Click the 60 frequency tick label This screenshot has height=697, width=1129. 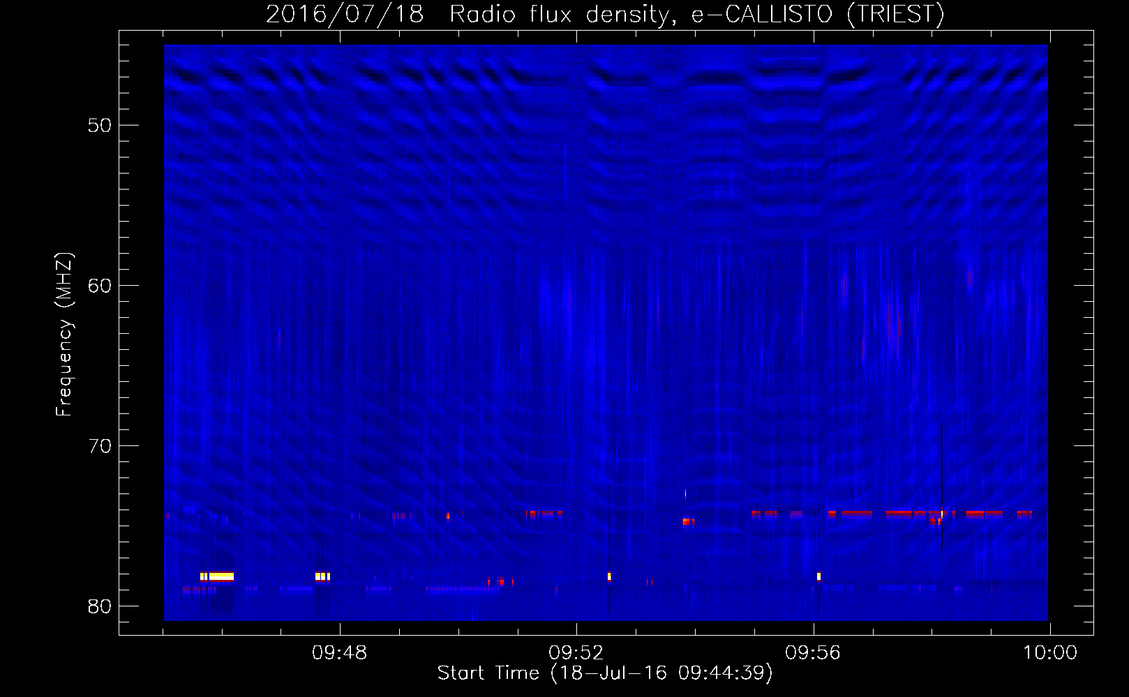(100, 286)
